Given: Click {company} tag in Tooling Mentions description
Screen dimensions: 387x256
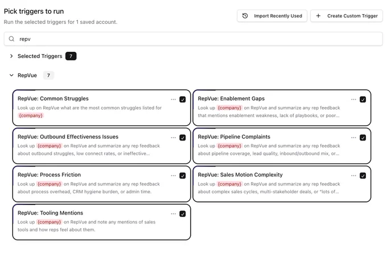Looking at the screenshot, I should (49, 222).
